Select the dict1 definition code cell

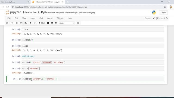point(93,62)
